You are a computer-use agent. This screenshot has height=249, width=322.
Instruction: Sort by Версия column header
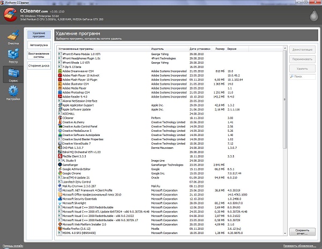[x=237, y=49]
